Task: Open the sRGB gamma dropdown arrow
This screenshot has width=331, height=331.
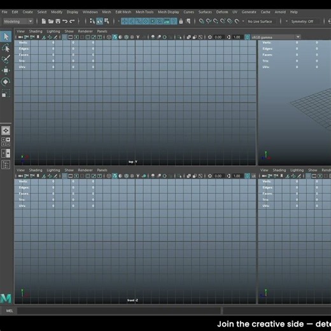Action: [298, 37]
